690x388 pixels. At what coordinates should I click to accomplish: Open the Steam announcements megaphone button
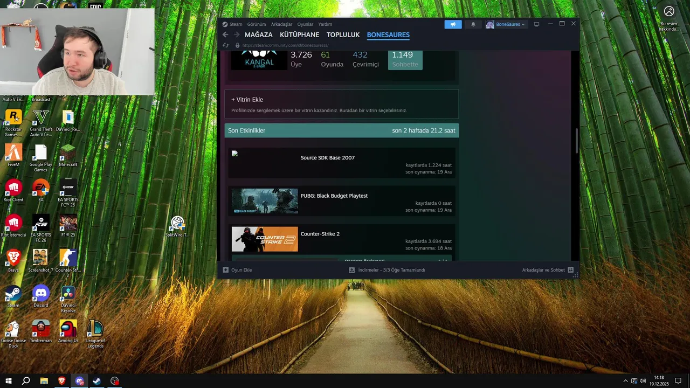click(x=453, y=24)
